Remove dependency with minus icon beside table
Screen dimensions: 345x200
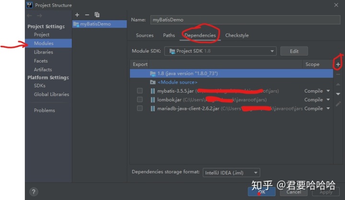point(338,74)
